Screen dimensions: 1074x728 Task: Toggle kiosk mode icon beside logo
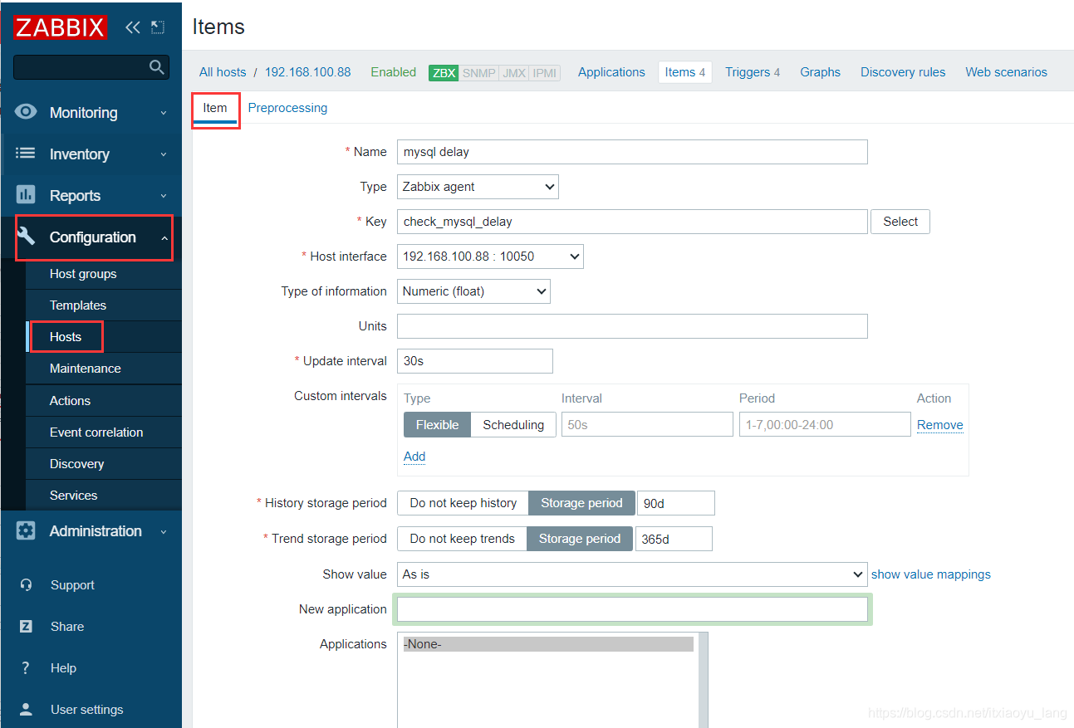click(x=158, y=27)
